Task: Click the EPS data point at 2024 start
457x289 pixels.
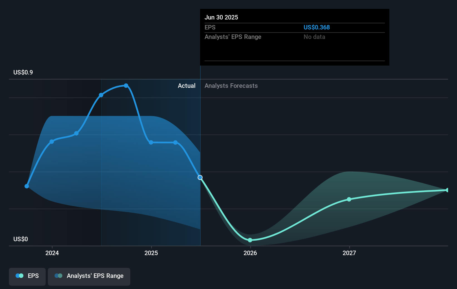Action: [52, 142]
